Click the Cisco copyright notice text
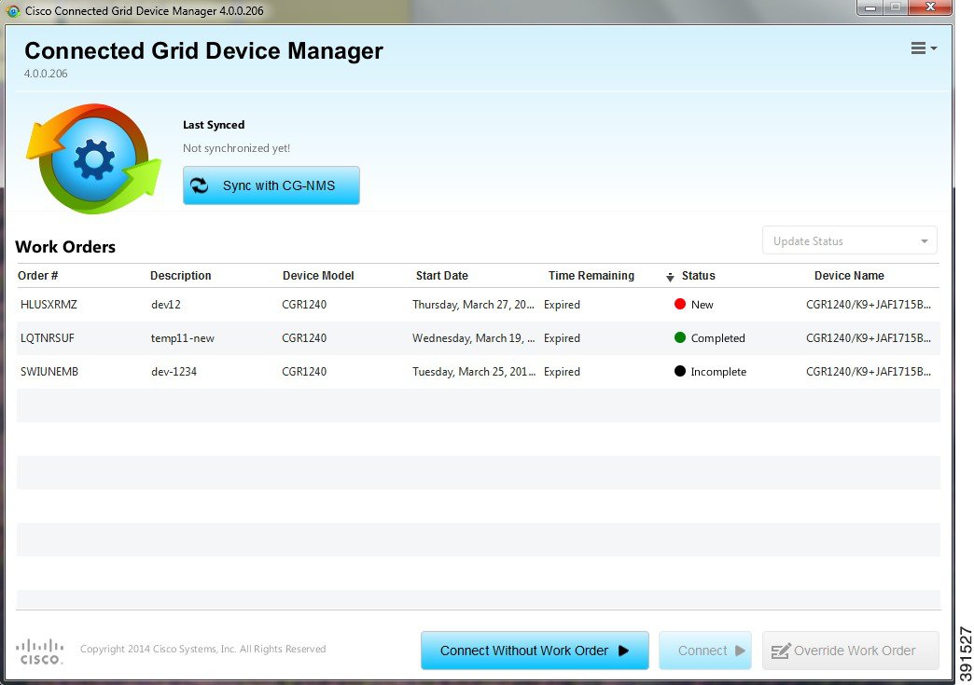 coord(203,649)
